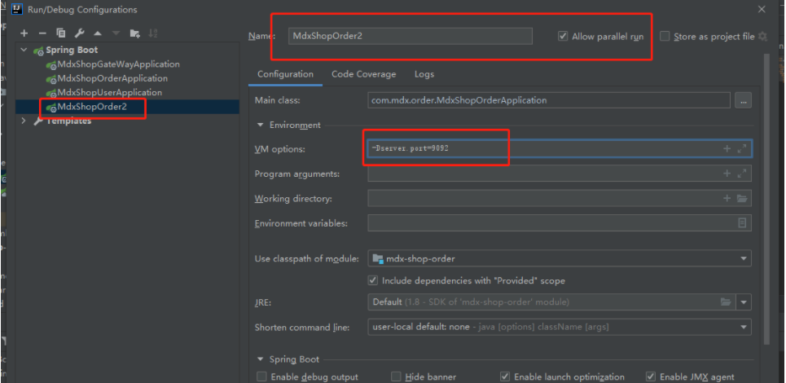Toggle Include dependencies with "Provided" scope
786x383 pixels.
[x=374, y=281]
